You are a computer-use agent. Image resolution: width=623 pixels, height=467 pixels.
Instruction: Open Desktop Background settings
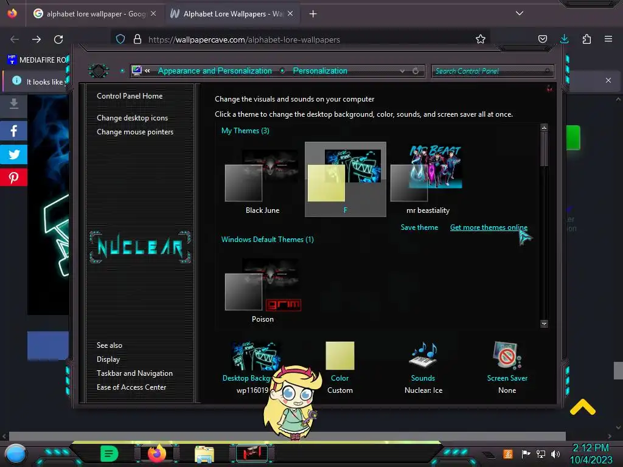254,367
